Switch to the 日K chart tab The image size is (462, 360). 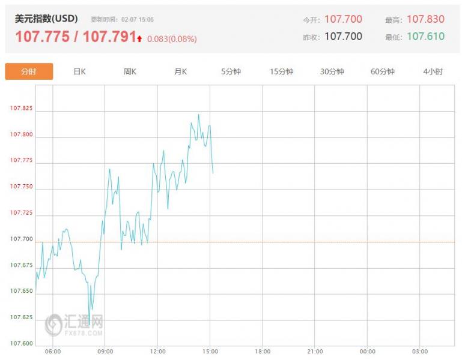(79, 71)
